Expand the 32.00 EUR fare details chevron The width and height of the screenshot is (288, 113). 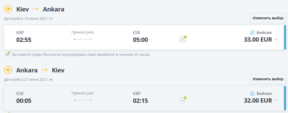click(x=276, y=100)
